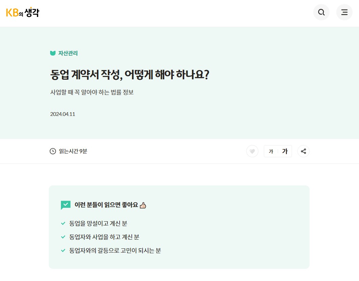Click the 동업을 망설이고 계신 분 item
Image resolution: width=359 pixels, height=281 pixels.
click(98, 223)
